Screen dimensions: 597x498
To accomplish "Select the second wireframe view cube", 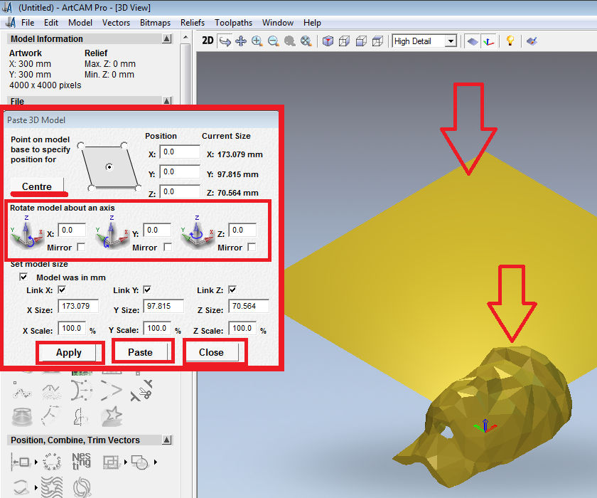I will pyautogui.click(x=344, y=41).
